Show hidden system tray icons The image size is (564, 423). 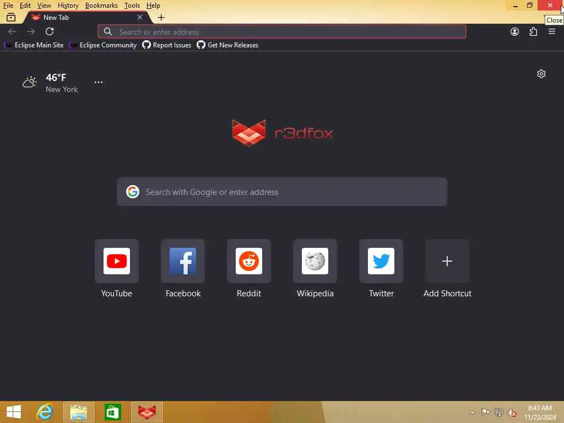coord(472,413)
